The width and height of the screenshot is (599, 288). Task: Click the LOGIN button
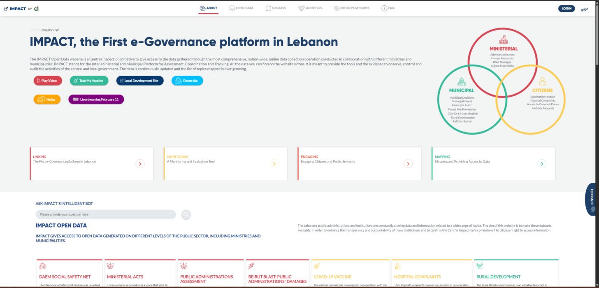point(566,8)
